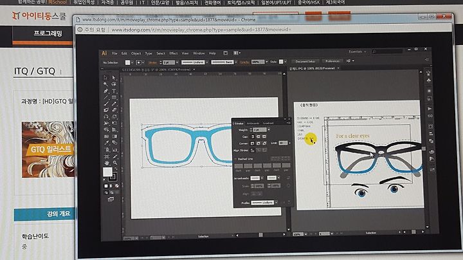
Task: Select the Free Transform tool
Action: [x=114, y=123]
